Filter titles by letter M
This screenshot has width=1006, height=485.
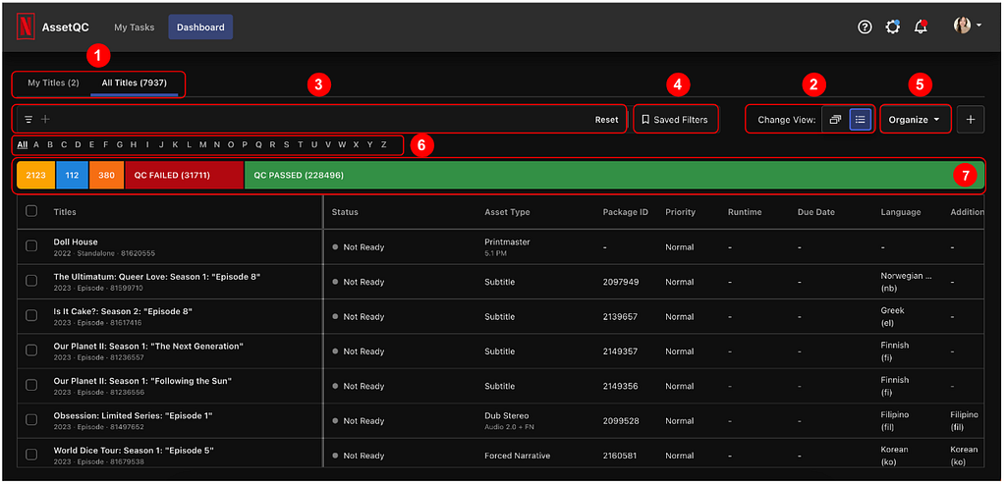point(202,144)
